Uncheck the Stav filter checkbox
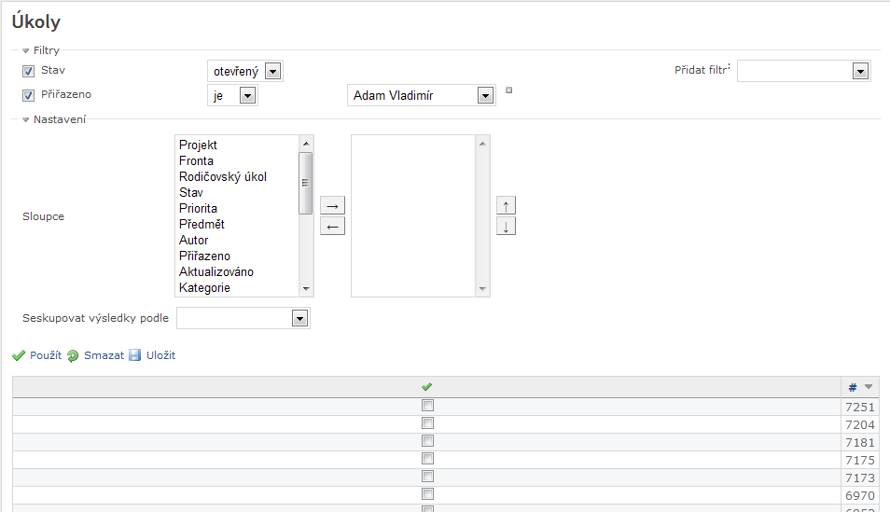890x512 pixels. (x=28, y=71)
